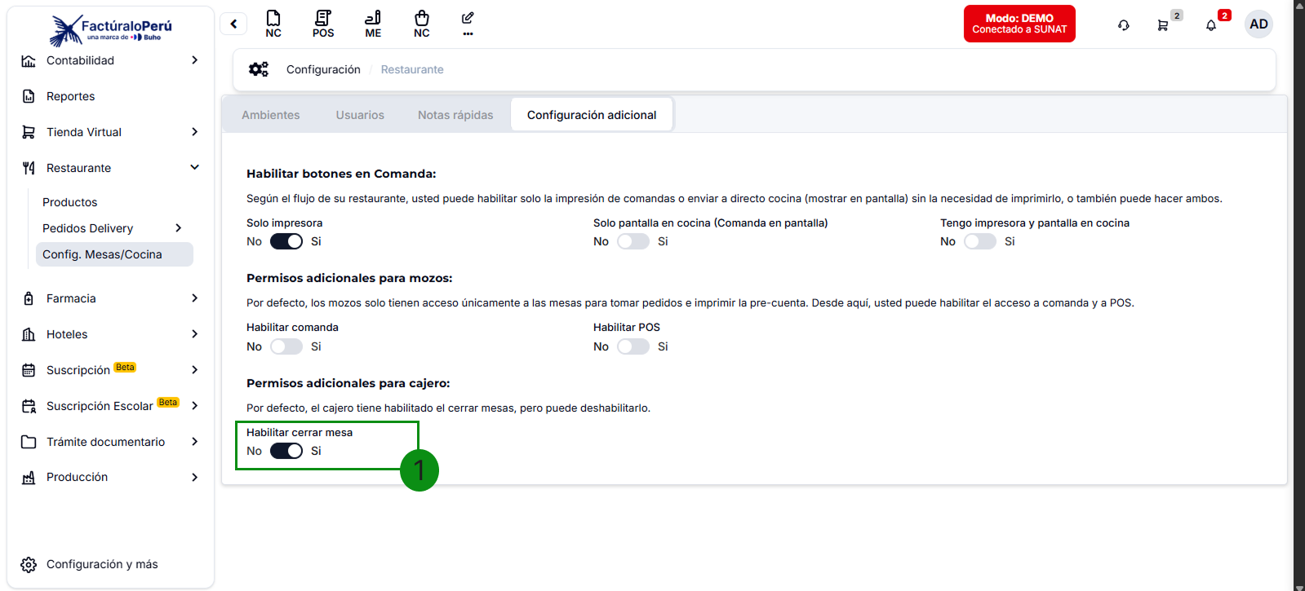Select the Configuración adicional tab

click(x=592, y=115)
